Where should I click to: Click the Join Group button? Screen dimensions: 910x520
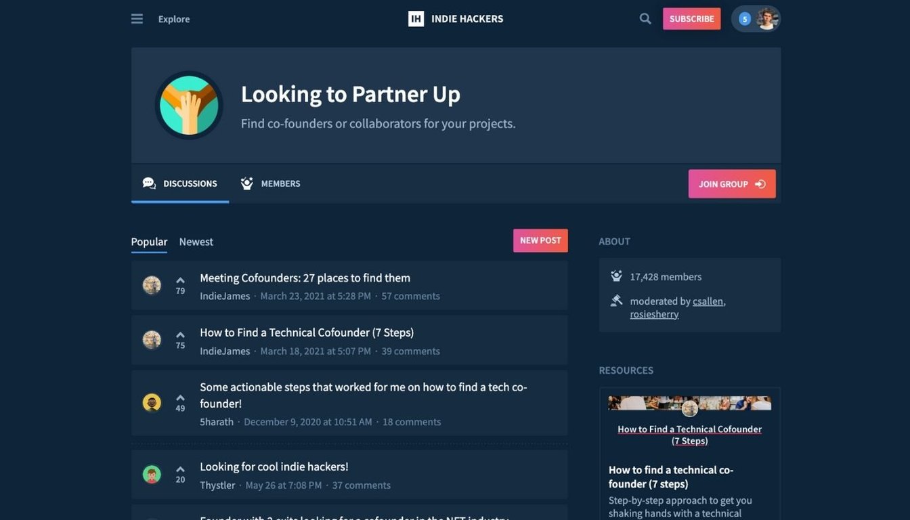pos(732,183)
